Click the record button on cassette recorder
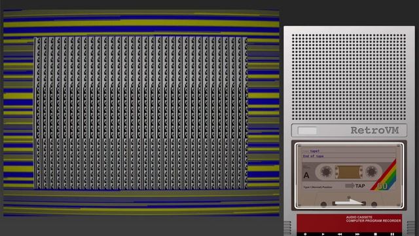 (x=306, y=234)
